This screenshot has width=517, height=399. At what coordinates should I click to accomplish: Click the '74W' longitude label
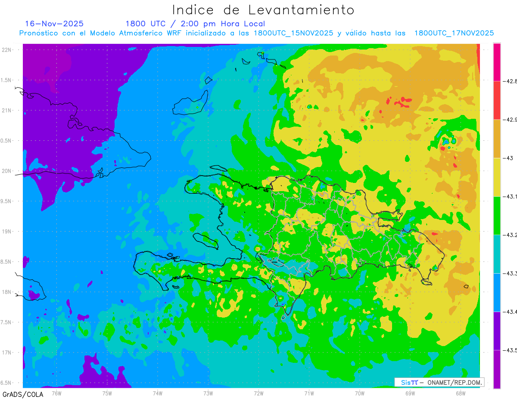(158, 393)
